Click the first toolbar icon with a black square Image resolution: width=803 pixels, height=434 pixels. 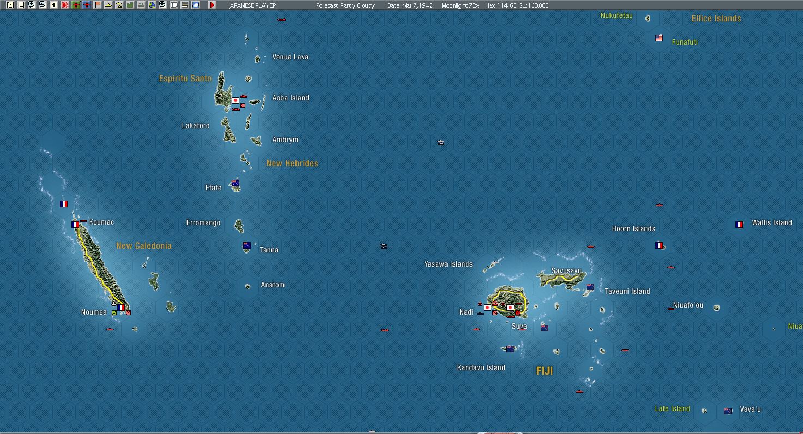tap(10, 5)
